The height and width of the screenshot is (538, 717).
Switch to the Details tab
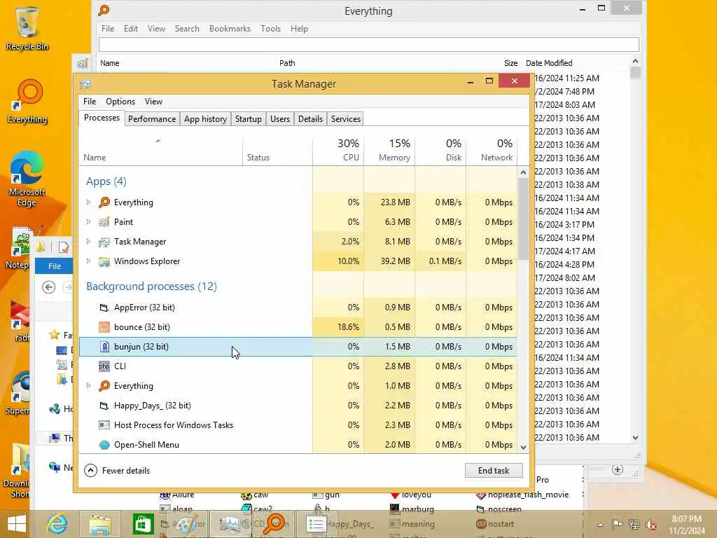tap(310, 119)
